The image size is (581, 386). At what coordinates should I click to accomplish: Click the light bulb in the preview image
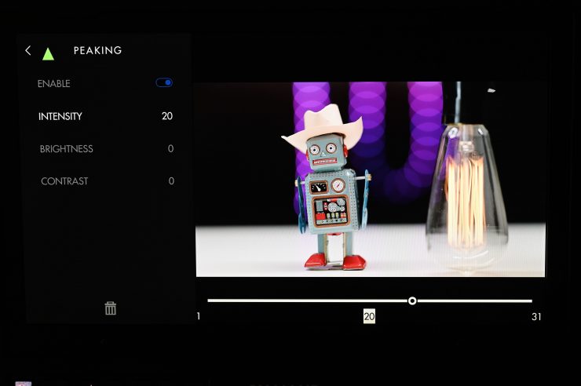click(x=467, y=196)
